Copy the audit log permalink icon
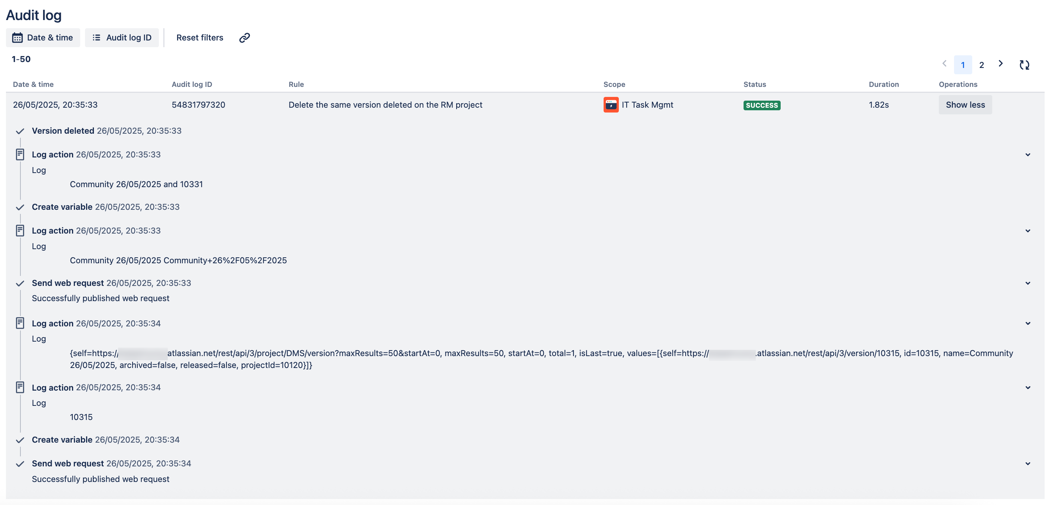 pyautogui.click(x=244, y=37)
